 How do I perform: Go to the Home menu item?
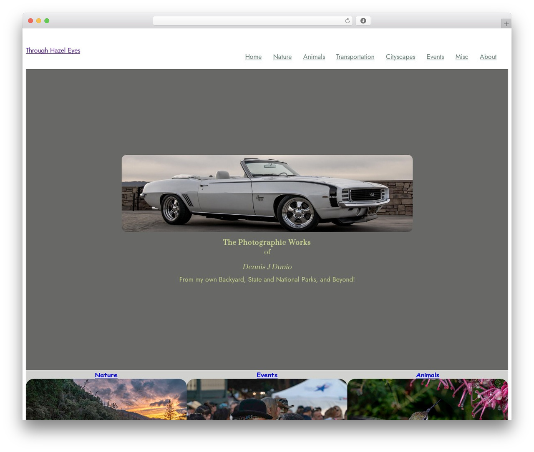click(253, 57)
